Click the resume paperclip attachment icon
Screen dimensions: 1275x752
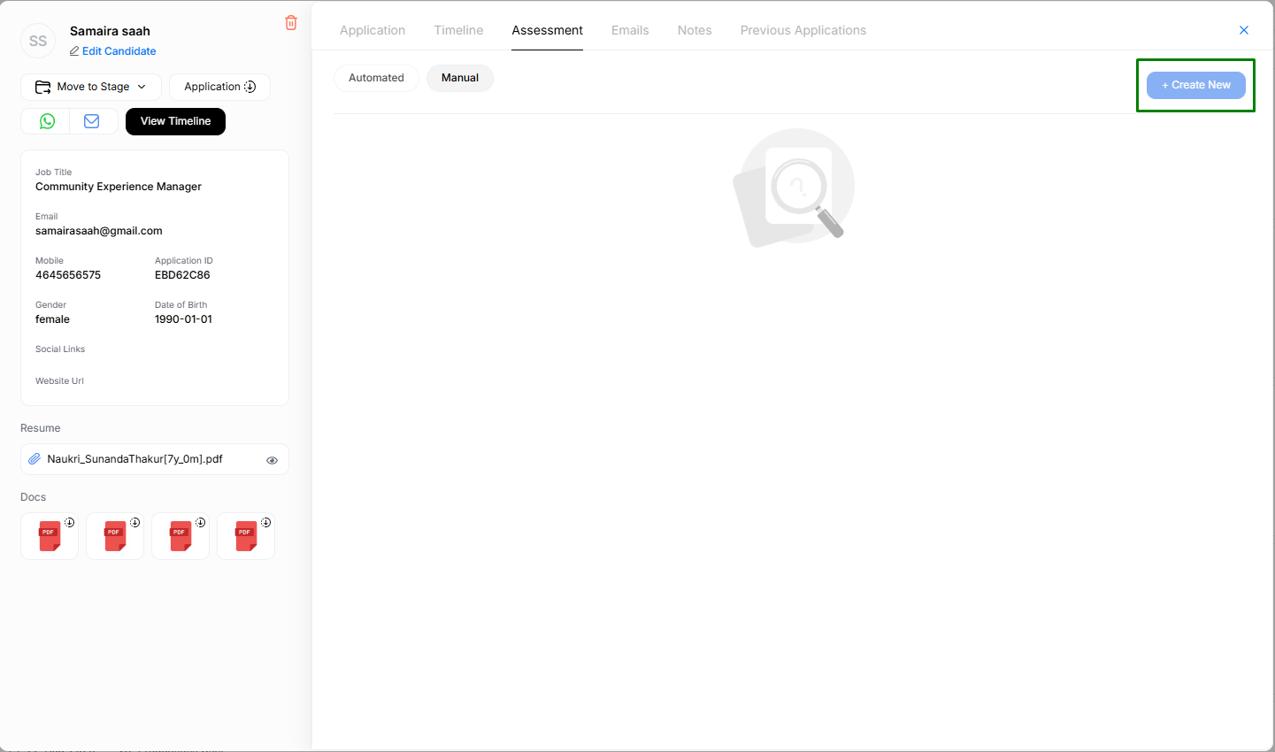(x=35, y=459)
